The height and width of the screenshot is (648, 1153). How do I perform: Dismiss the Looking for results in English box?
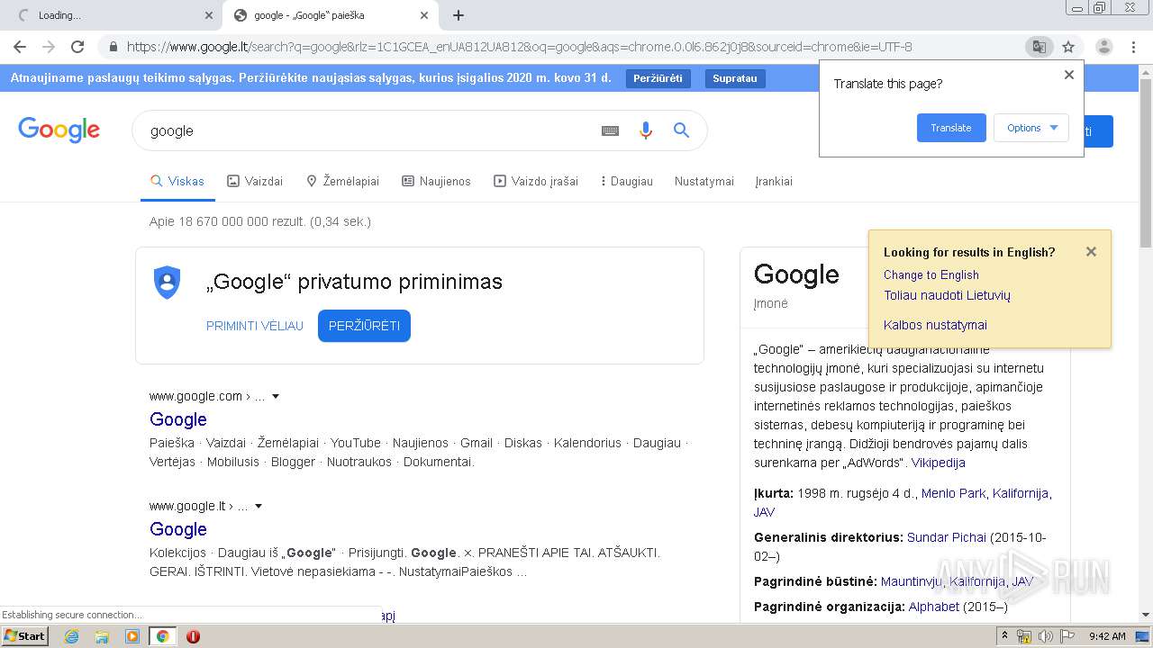[1091, 252]
